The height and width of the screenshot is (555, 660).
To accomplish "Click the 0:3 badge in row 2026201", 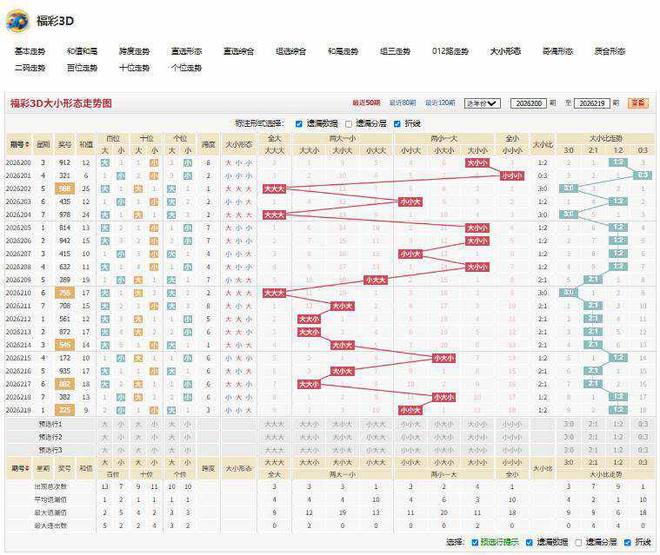I will pos(643,175).
